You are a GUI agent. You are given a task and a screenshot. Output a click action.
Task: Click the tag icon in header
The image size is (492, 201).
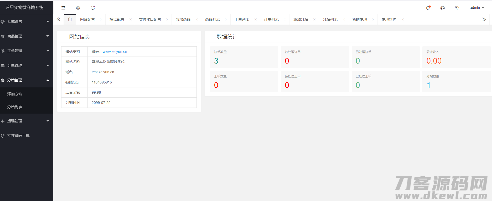click(457, 8)
